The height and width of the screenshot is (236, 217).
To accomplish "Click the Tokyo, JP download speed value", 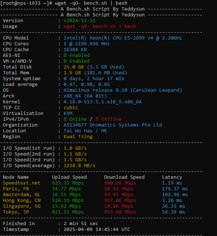I will click(120, 212).
